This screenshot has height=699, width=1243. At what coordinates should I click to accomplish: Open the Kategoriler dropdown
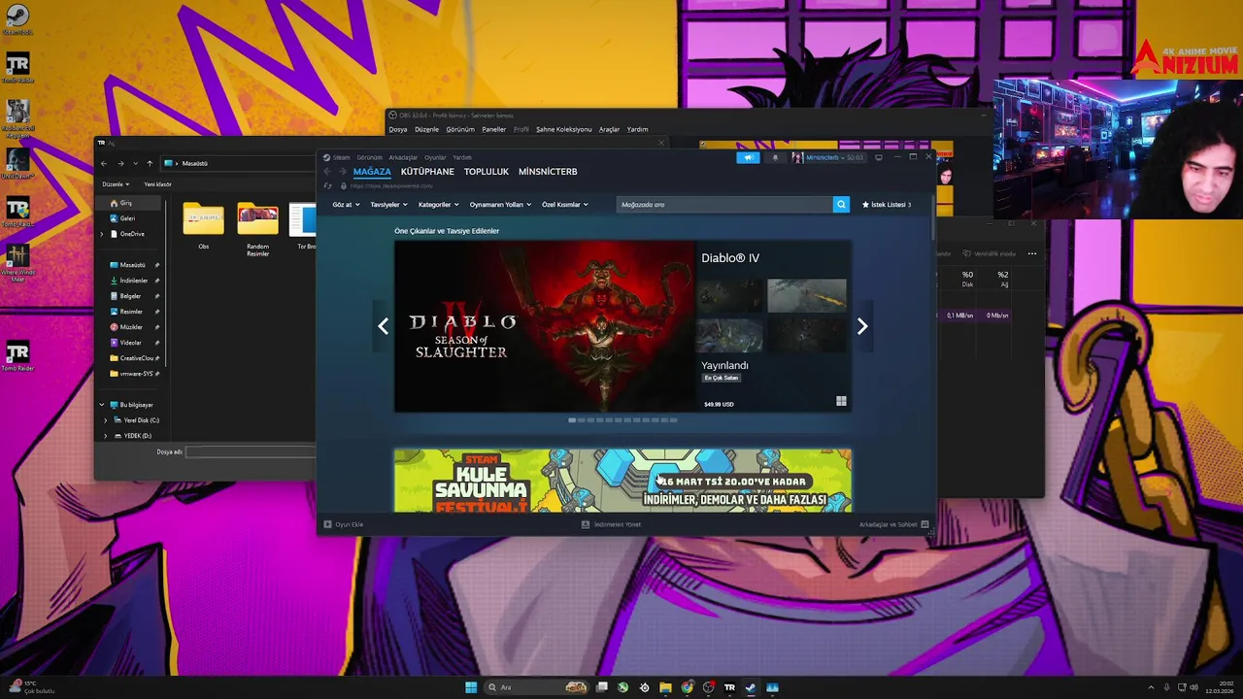tap(438, 205)
